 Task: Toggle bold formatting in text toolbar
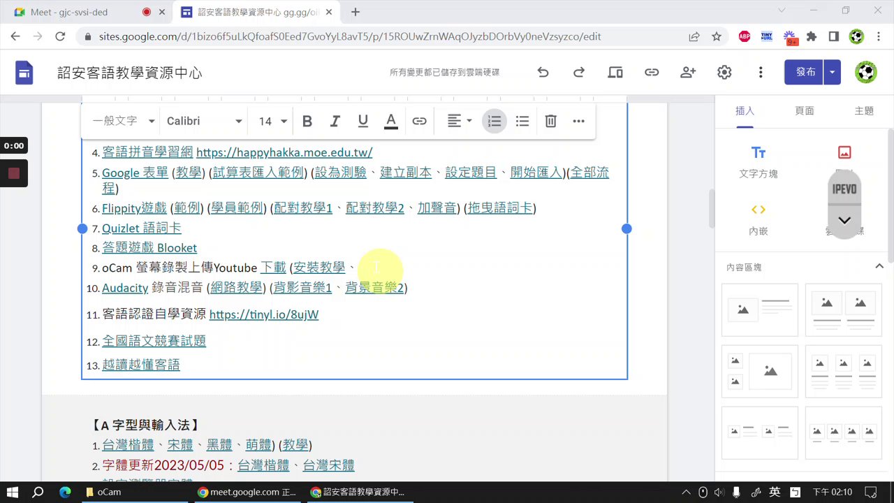pyautogui.click(x=307, y=121)
